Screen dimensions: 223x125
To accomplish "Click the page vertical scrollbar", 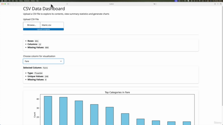I will [222, 56].
